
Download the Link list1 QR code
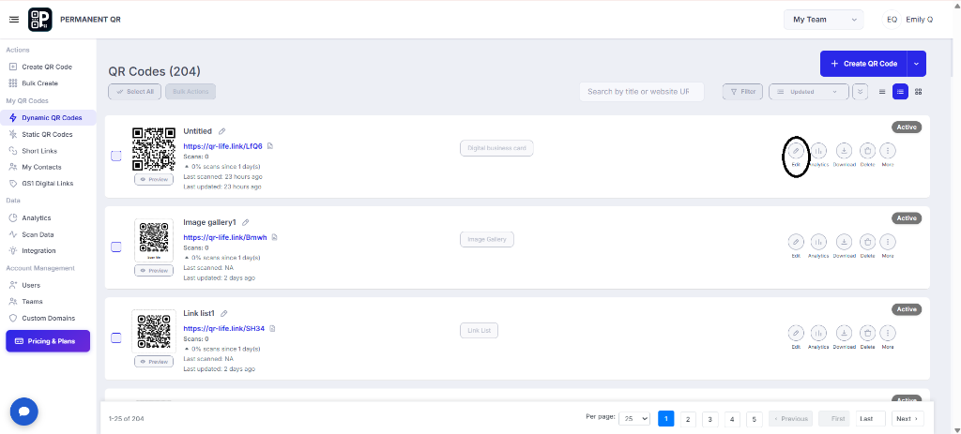(844, 333)
